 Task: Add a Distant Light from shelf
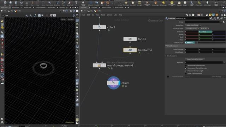(163, 3)
